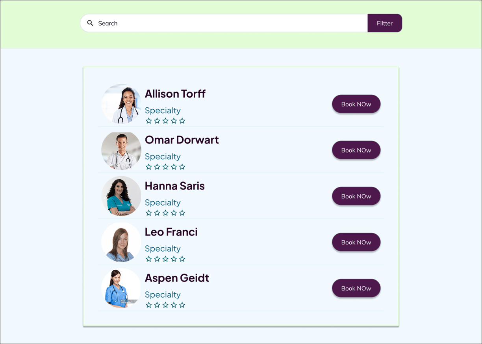482x344 pixels.
Task: Click the magnifying glass search icon
Action: tap(90, 23)
